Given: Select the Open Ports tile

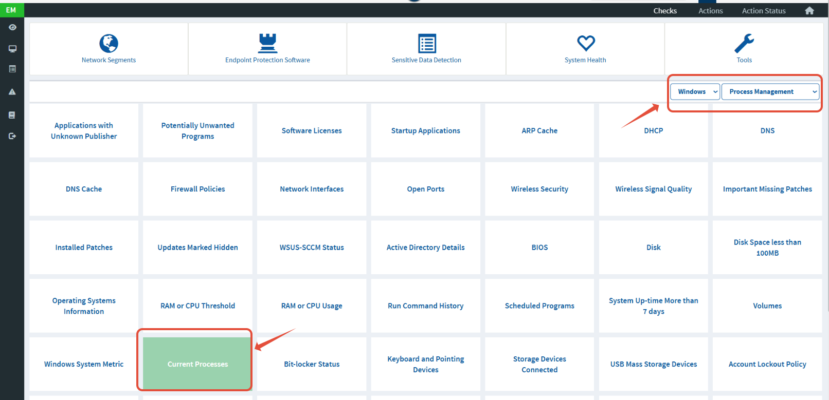Looking at the screenshot, I should click(426, 189).
